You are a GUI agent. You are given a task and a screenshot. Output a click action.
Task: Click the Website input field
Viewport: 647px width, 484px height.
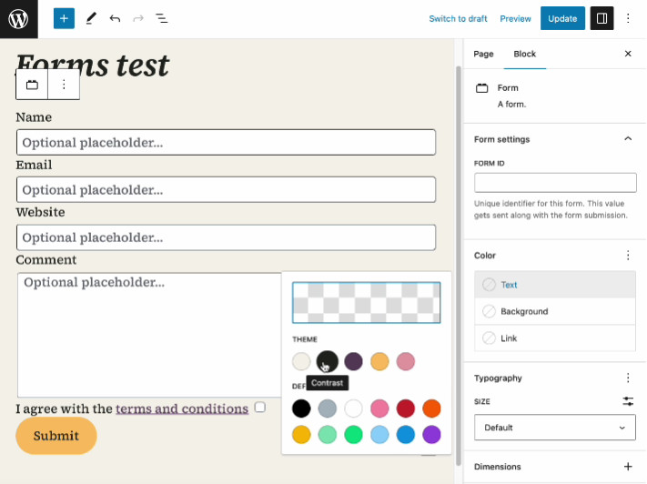point(226,237)
